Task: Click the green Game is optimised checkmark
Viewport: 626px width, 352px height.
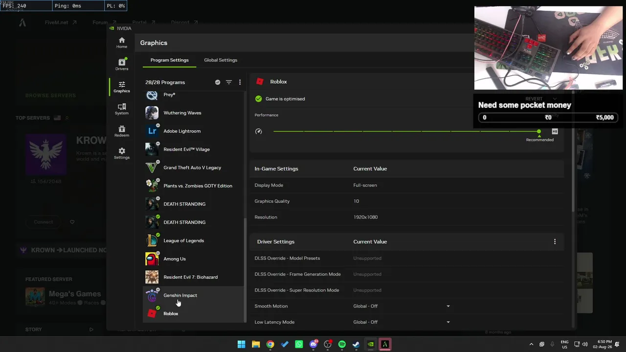Action: pyautogui.click(x=259, y=99)
